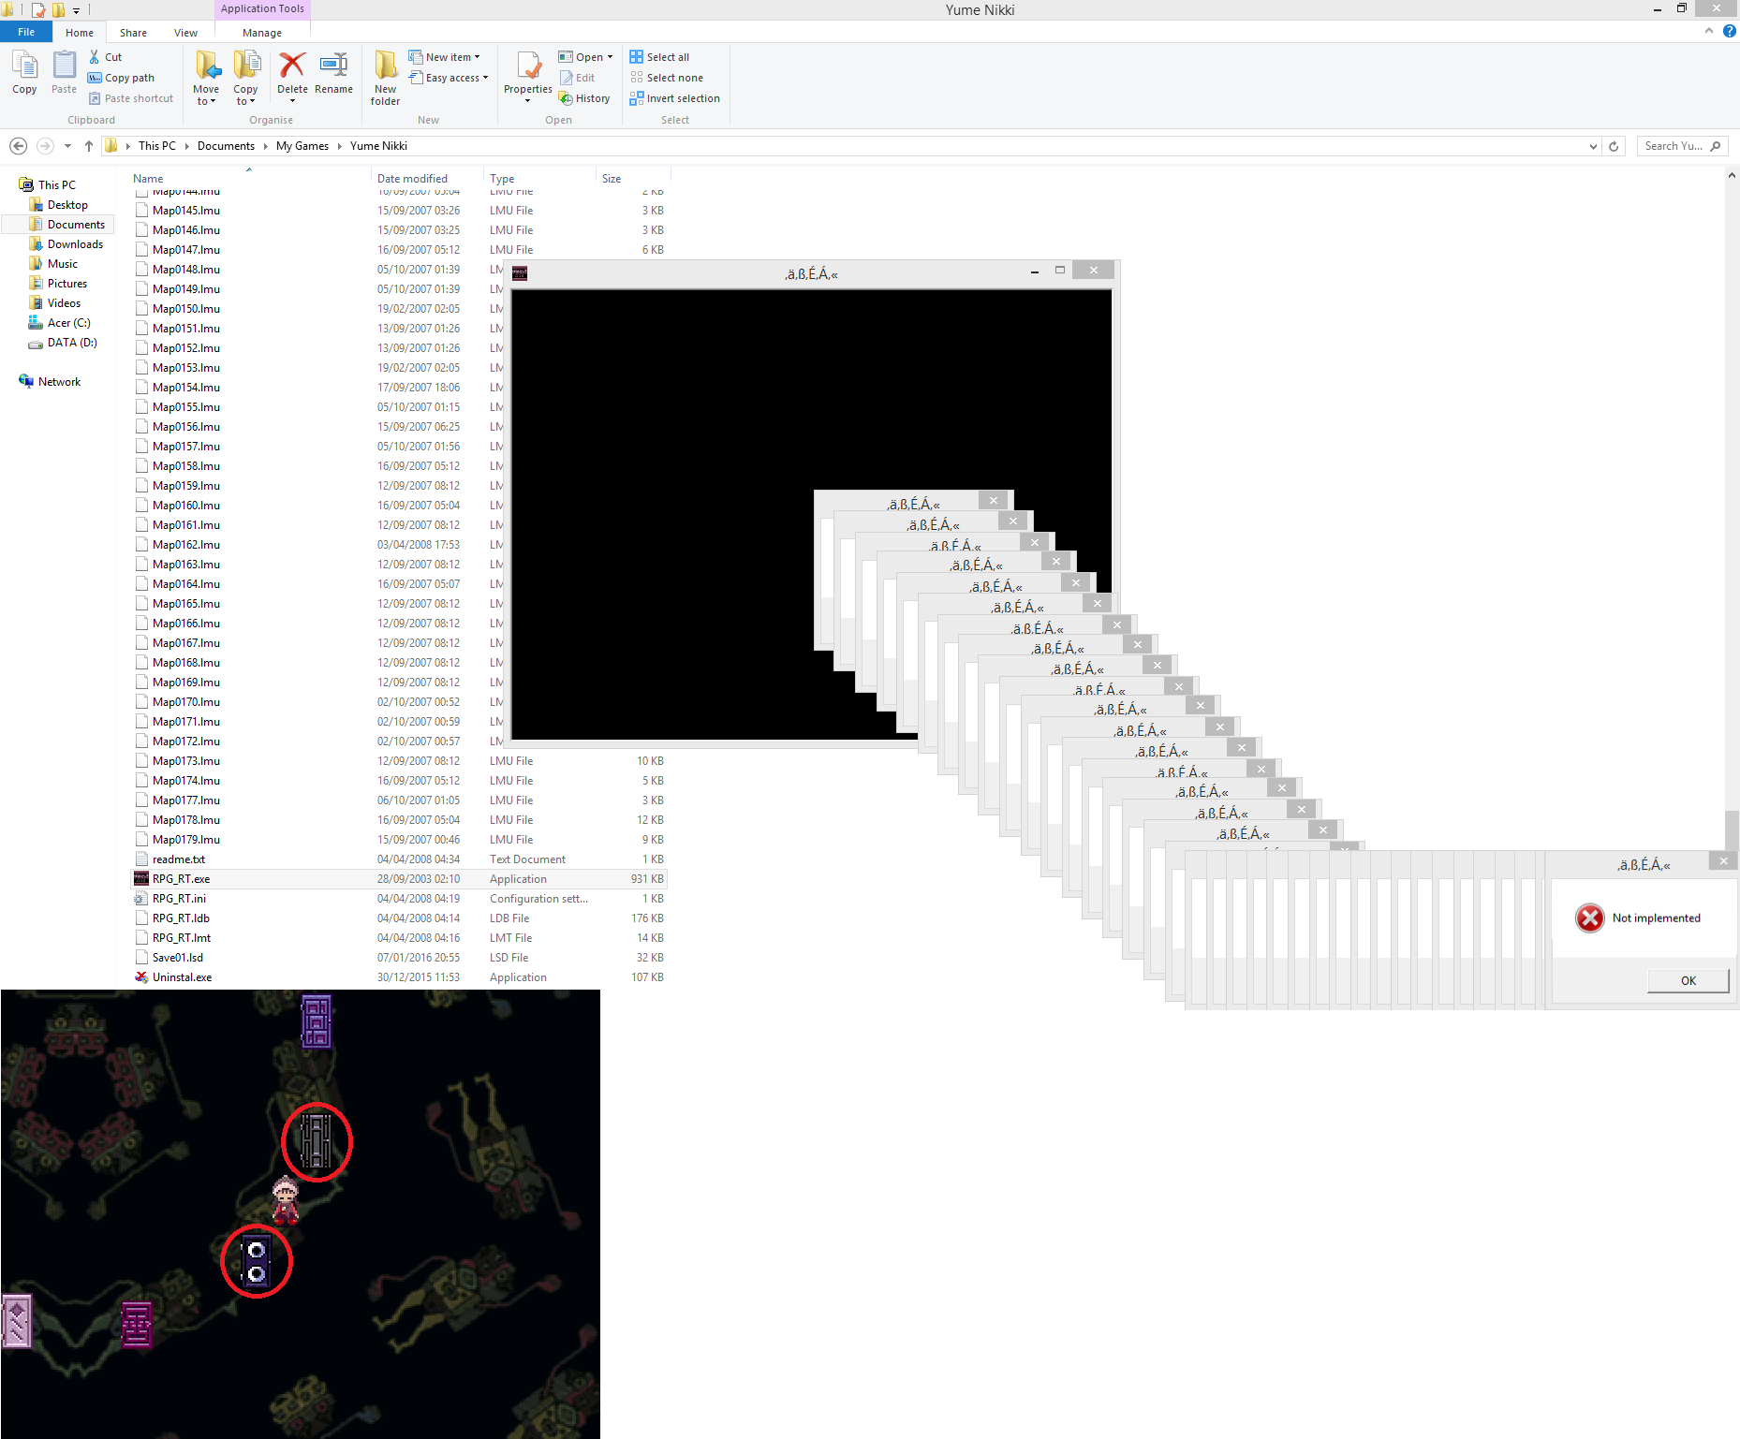Rename the selected file
Screen dimensions: 1740x1439
(333, 73)
